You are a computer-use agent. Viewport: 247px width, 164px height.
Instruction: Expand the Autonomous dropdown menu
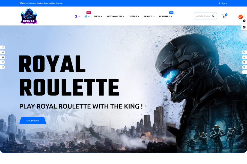point(115,16)
